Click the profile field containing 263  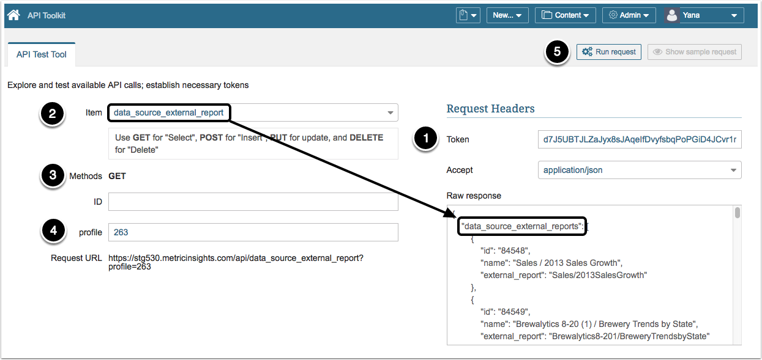coord(253,232)
